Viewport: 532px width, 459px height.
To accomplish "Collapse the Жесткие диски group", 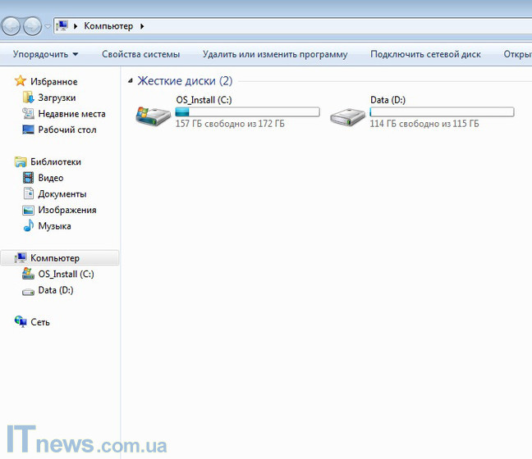I will (131, 81).
